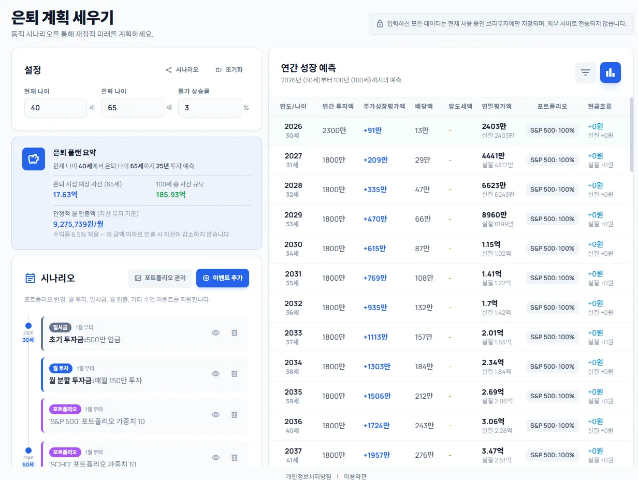638x480 pixels.
Task: Click the 월 투자 event tag
Action: pyautogui.click(x=61, y=368)
